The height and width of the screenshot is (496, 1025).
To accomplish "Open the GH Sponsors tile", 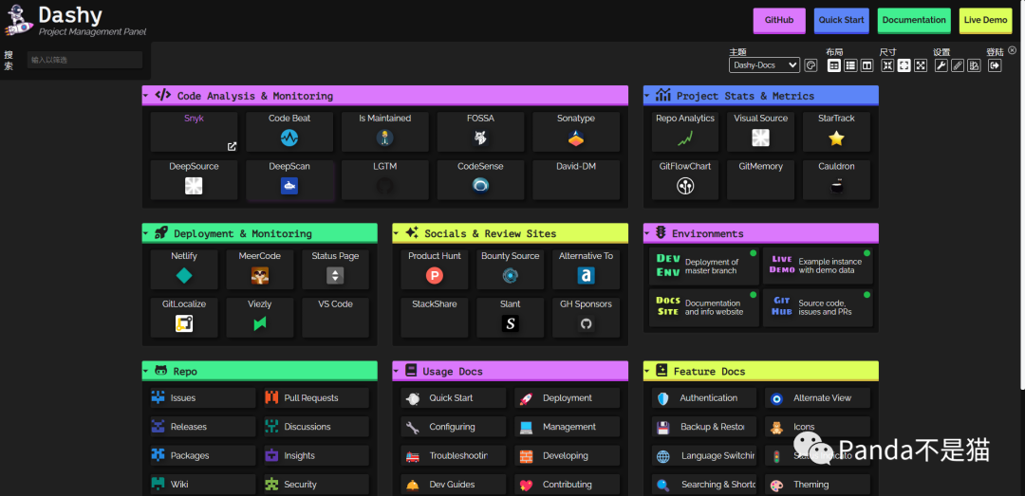I will coord(586,318).
